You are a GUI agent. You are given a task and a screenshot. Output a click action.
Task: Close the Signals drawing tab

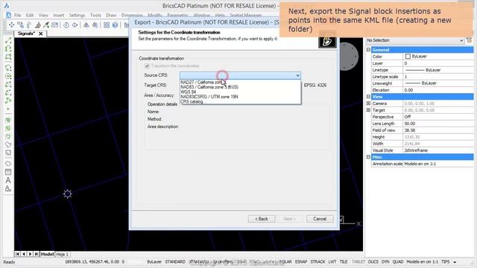(x=41, y=33)
